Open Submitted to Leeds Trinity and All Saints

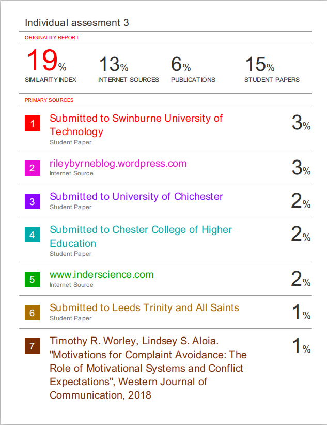[x=144, y=308]
